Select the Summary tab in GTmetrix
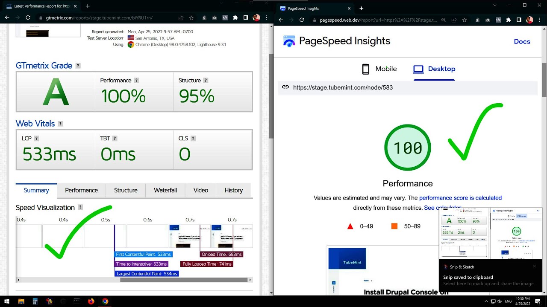The width and height of the screenshot is (547, 307). click(36, 191)
